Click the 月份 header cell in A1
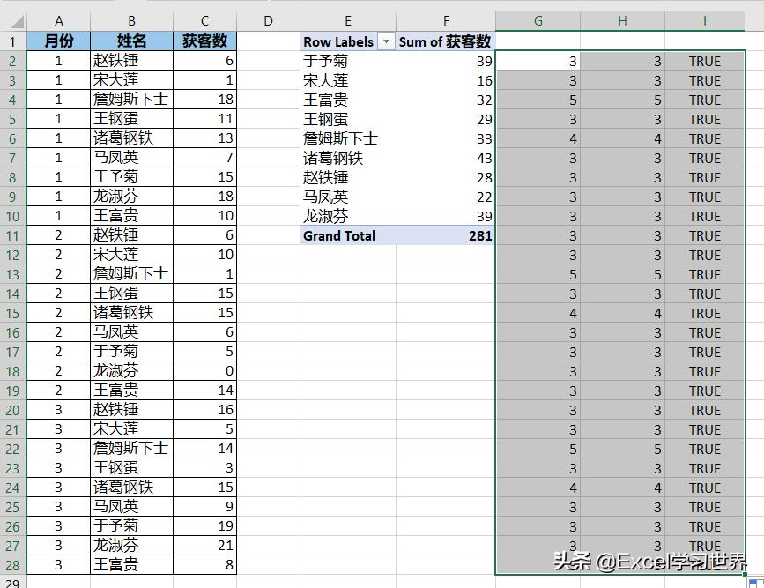The image size is (764, 588). click(x=59, y=41)
